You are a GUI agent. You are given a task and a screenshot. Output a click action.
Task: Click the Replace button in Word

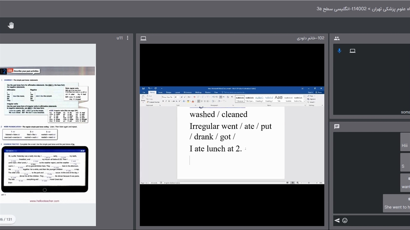pyautogui.click(x=312, y=99)
